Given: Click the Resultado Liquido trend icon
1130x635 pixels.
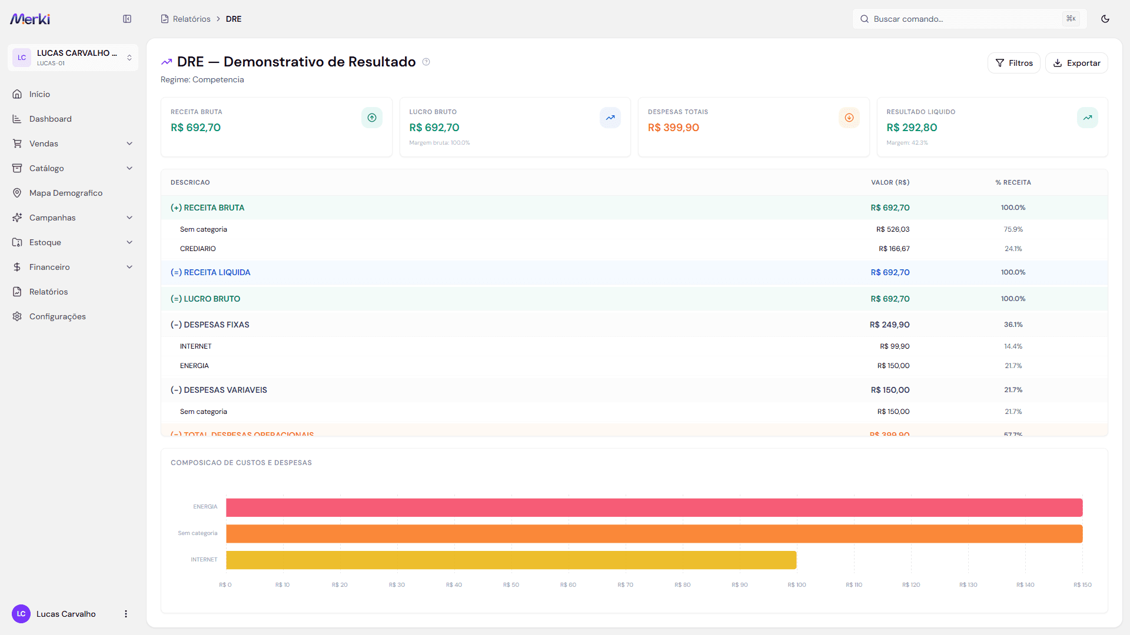Looking at the screenshot, I should [1088, 118].
